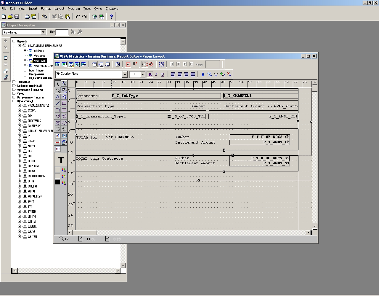This screenshot has width=379, height=296.
Task: Click the Open file icon
Action: click(10, 17)
